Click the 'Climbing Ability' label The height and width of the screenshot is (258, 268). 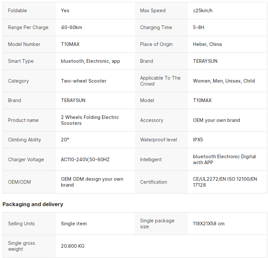pos(24,140)
